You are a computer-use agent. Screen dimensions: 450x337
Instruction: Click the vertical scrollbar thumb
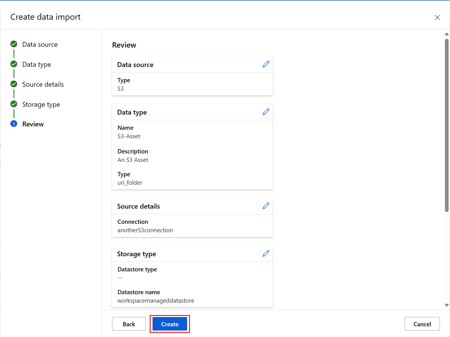coord(447,125)
